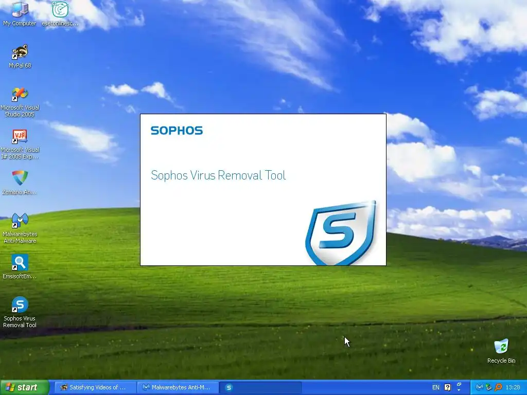Click the language bar help question-mark icon

tap(447, 387)
